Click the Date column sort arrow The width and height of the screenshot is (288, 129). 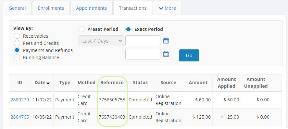[48, 83]
